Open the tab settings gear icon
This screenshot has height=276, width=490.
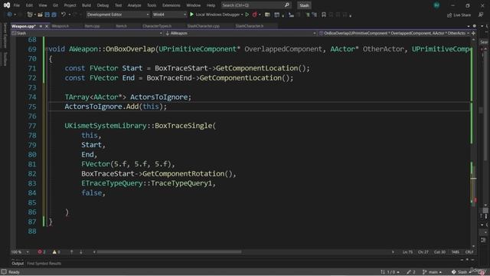pos(475,26)
